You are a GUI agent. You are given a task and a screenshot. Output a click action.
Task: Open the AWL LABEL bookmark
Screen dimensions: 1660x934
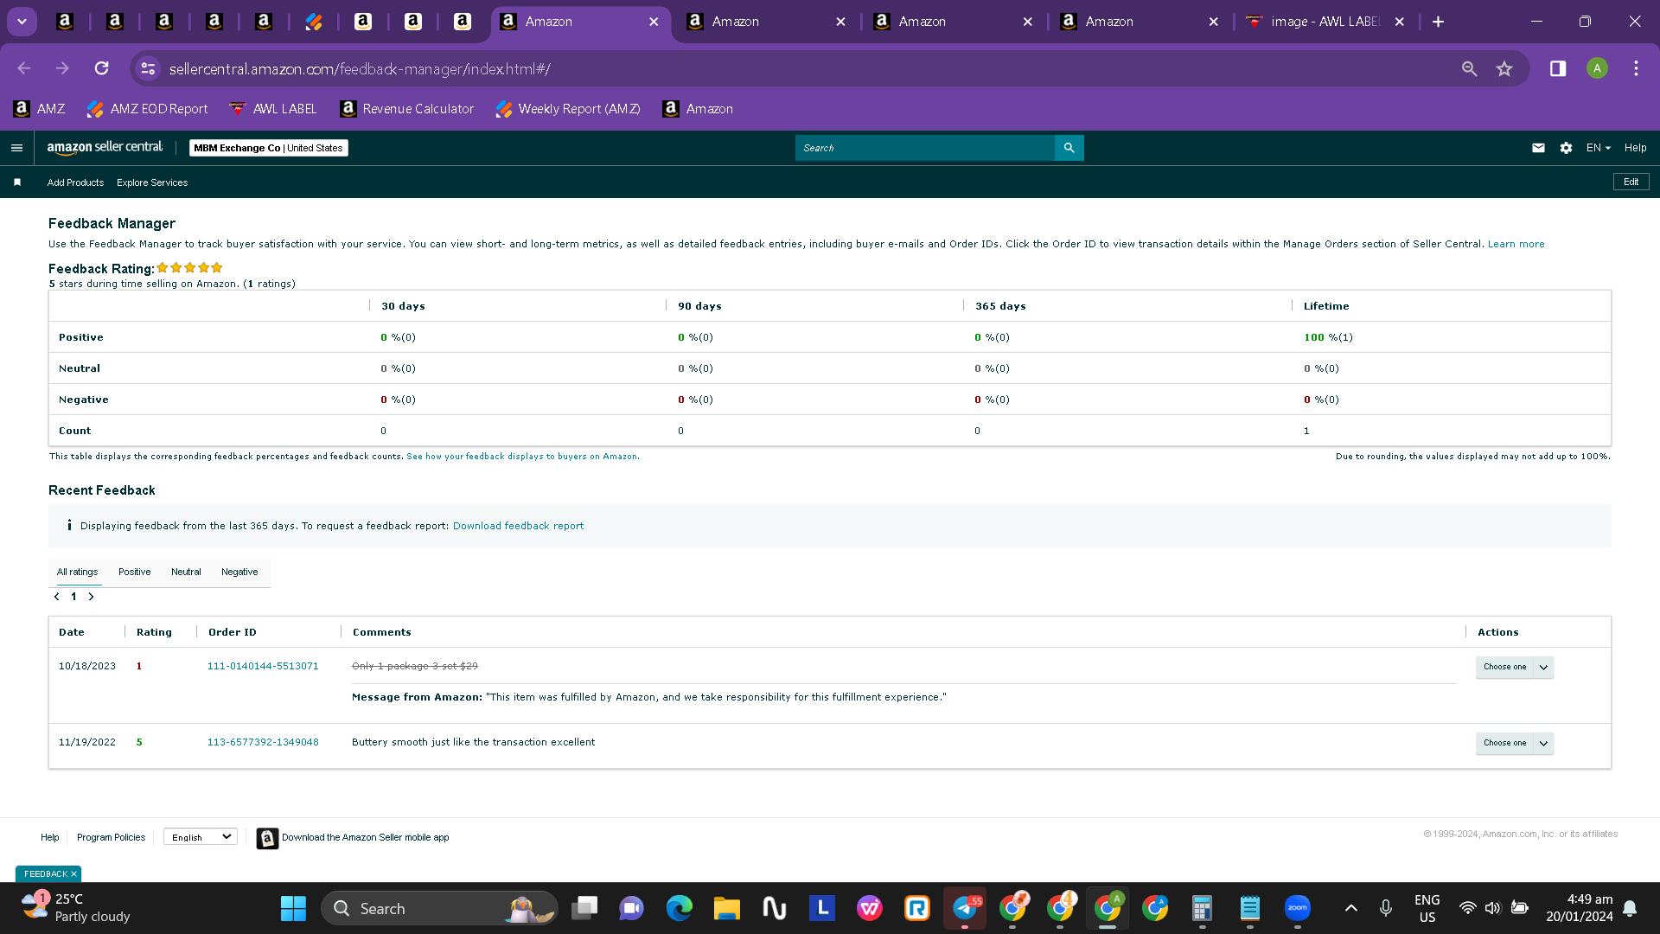click(273, 109)
